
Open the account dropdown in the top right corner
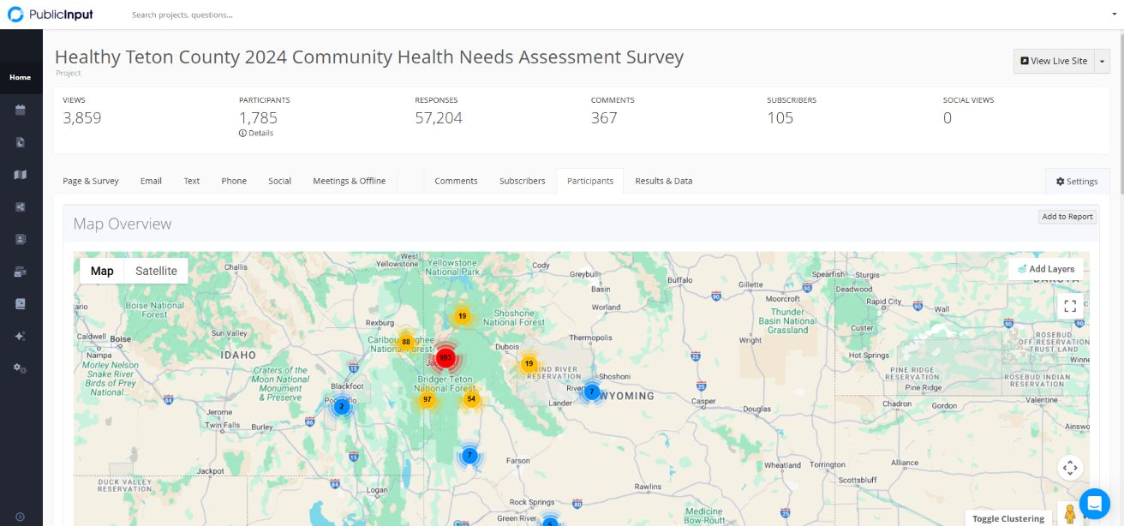tap(1114, 15)
